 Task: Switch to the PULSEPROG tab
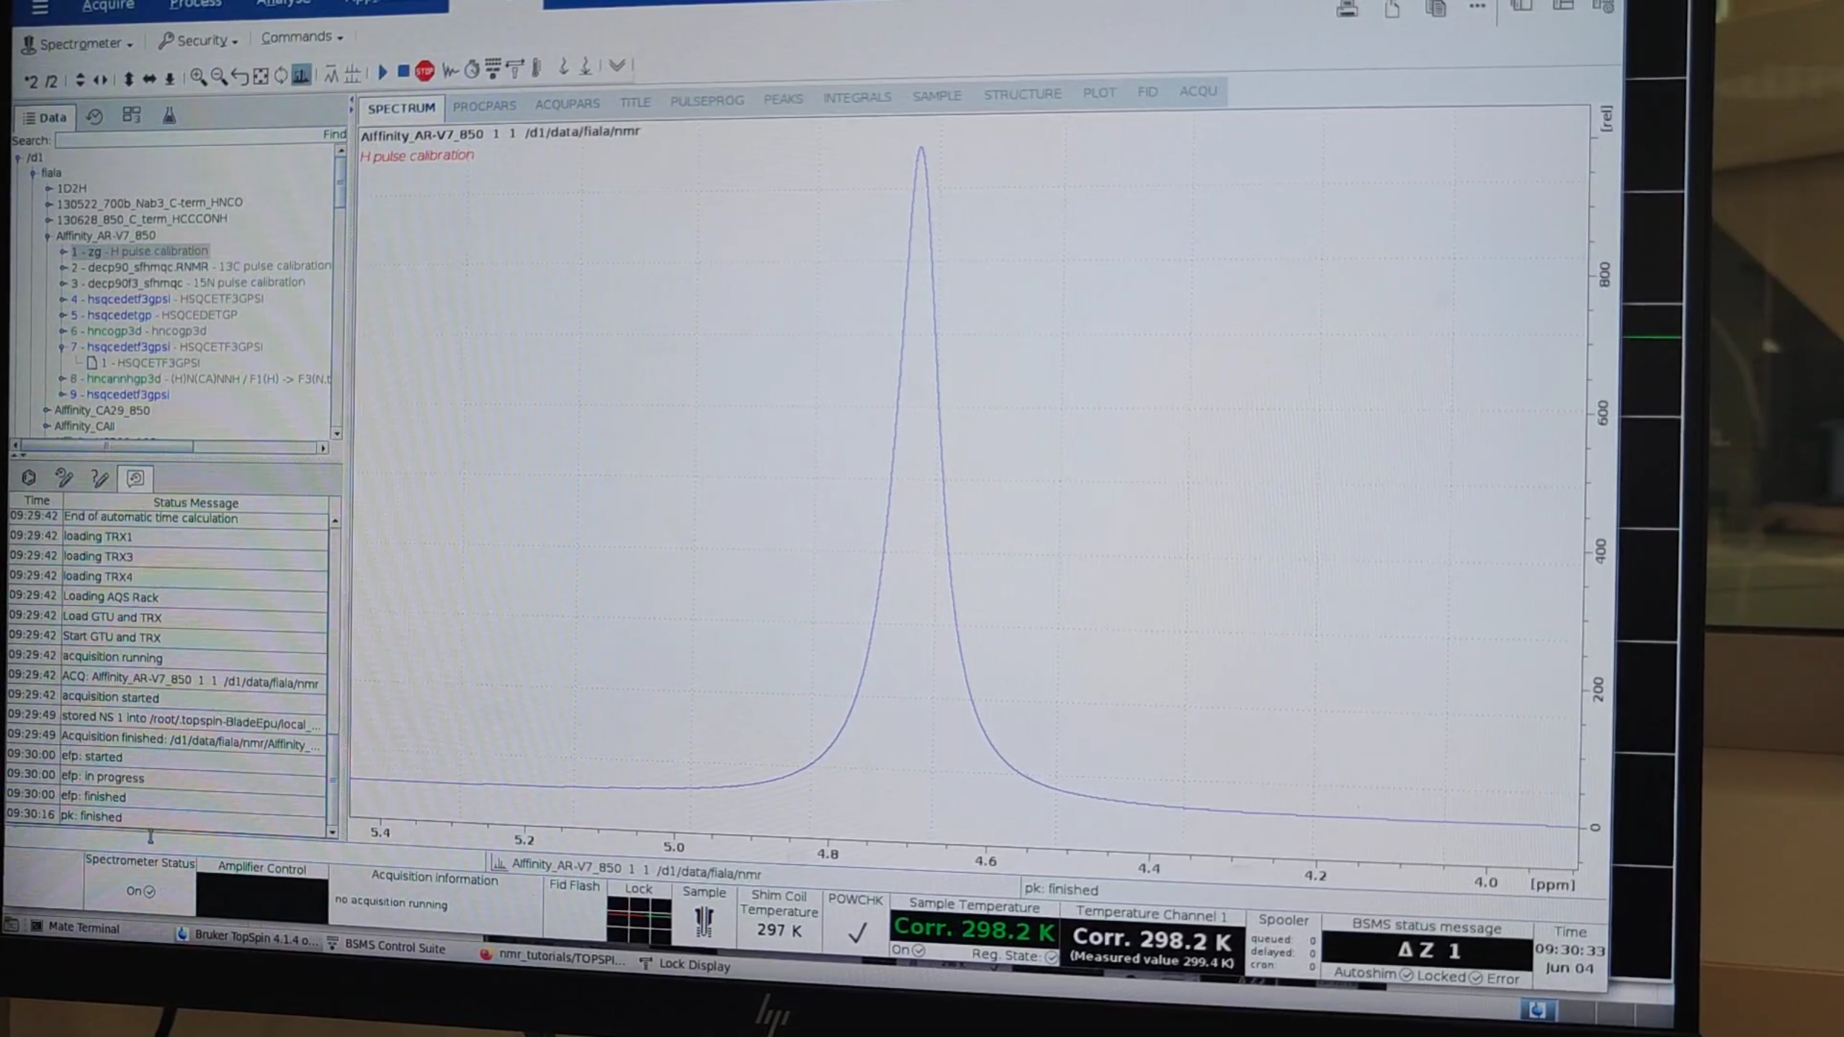click(x=707, y=101)
